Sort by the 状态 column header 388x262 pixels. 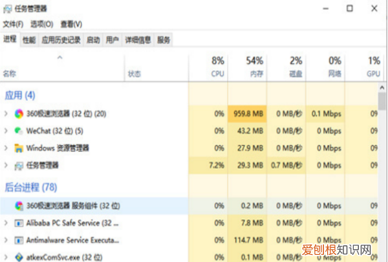click(156, 67)
